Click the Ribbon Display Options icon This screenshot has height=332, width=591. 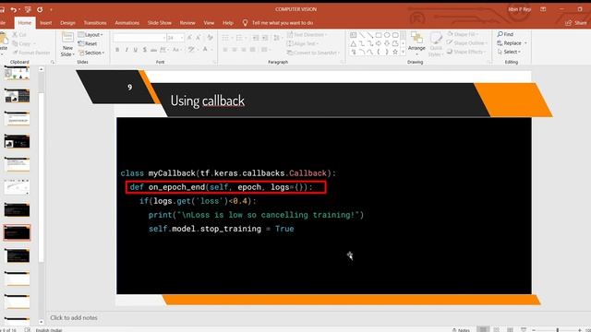click(x=543, y=9)
